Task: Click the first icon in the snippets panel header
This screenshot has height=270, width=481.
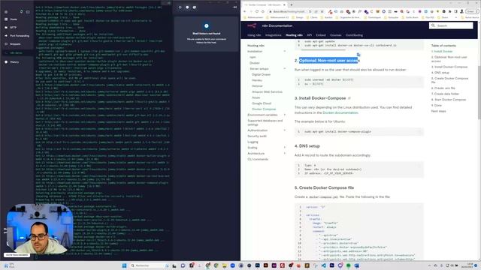Action: pos(180,7)
